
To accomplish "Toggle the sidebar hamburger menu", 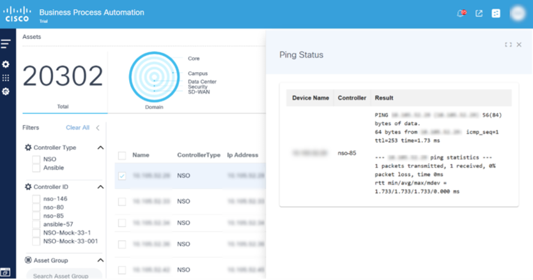I will coord(6,44).
